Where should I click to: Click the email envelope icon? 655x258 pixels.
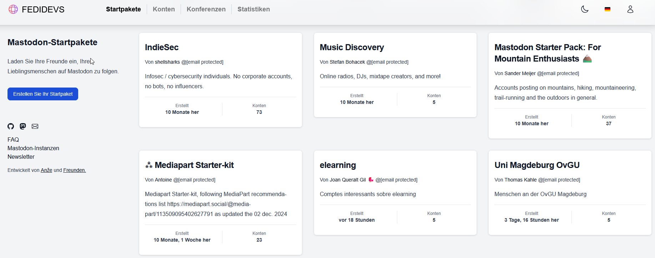click(x=35, y=126)
